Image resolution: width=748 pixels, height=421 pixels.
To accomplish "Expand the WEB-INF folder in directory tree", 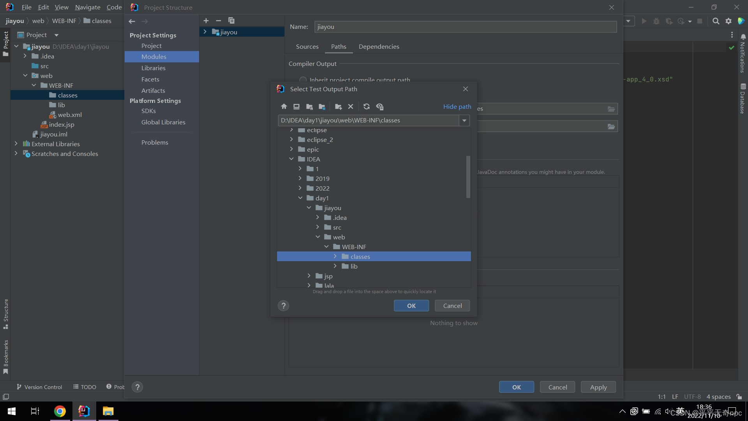I will [x=326, y=247].
